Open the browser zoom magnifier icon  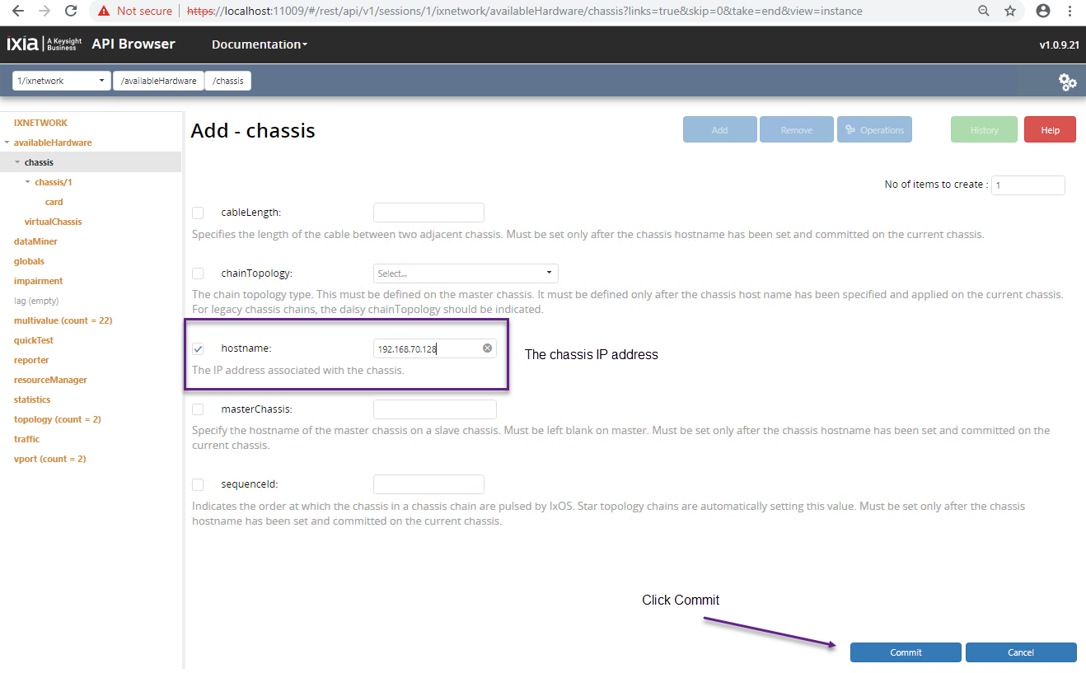(x=984, y=12)
